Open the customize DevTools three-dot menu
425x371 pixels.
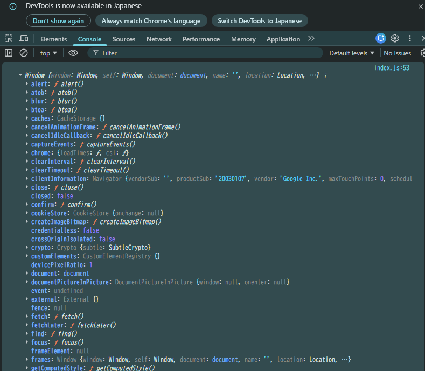point(410,38)
